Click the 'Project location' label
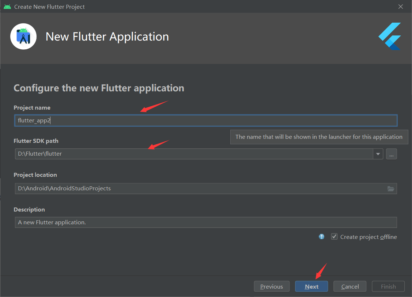Screen dimensions: 412x297 tap(35, 175)
